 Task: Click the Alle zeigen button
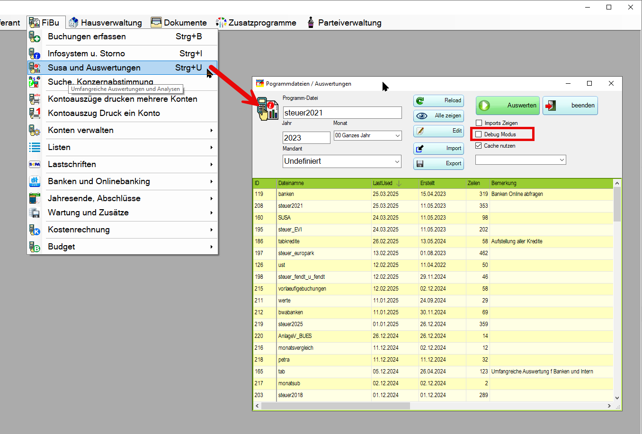click(438, 116)
